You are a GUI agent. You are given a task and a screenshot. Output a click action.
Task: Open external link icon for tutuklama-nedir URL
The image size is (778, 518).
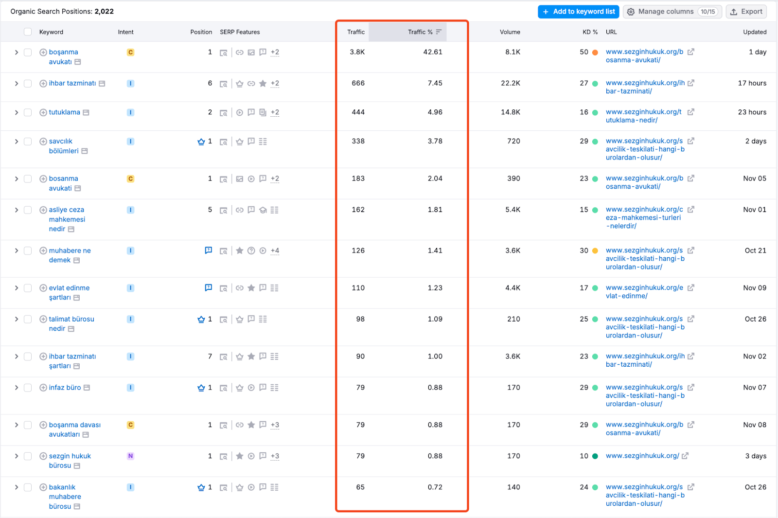[690, 112]
